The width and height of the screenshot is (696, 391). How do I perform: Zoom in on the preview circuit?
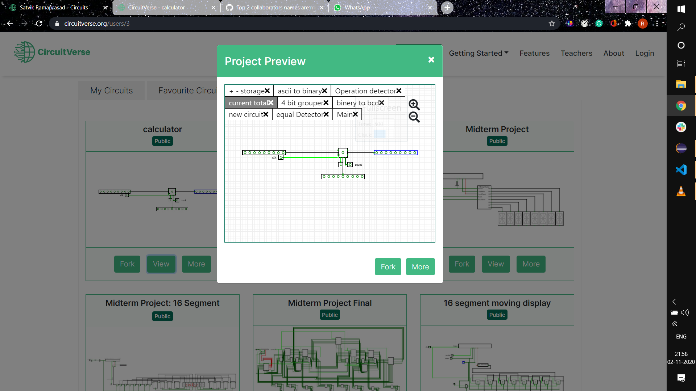[x=414, y=105]
